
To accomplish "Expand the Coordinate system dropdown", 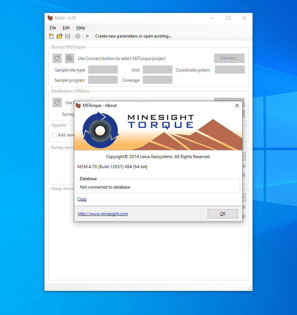I will (230, 70).
